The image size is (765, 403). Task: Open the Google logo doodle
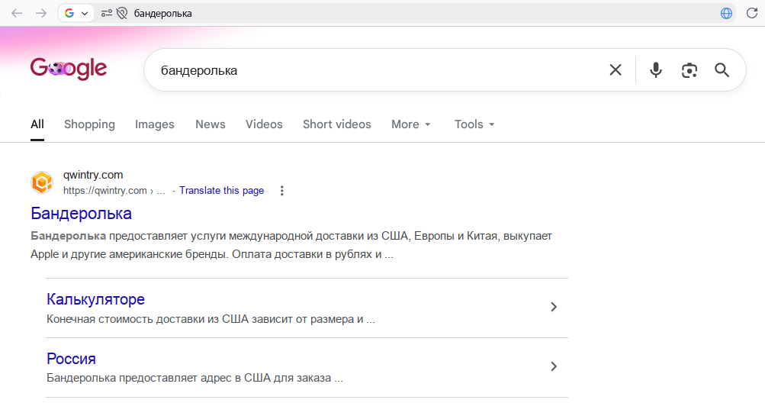pos(69,69)
